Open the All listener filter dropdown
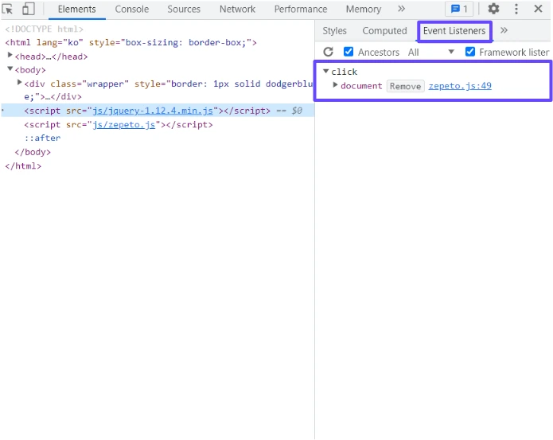The height and width of the screenshot is (440, 553). 430,53
